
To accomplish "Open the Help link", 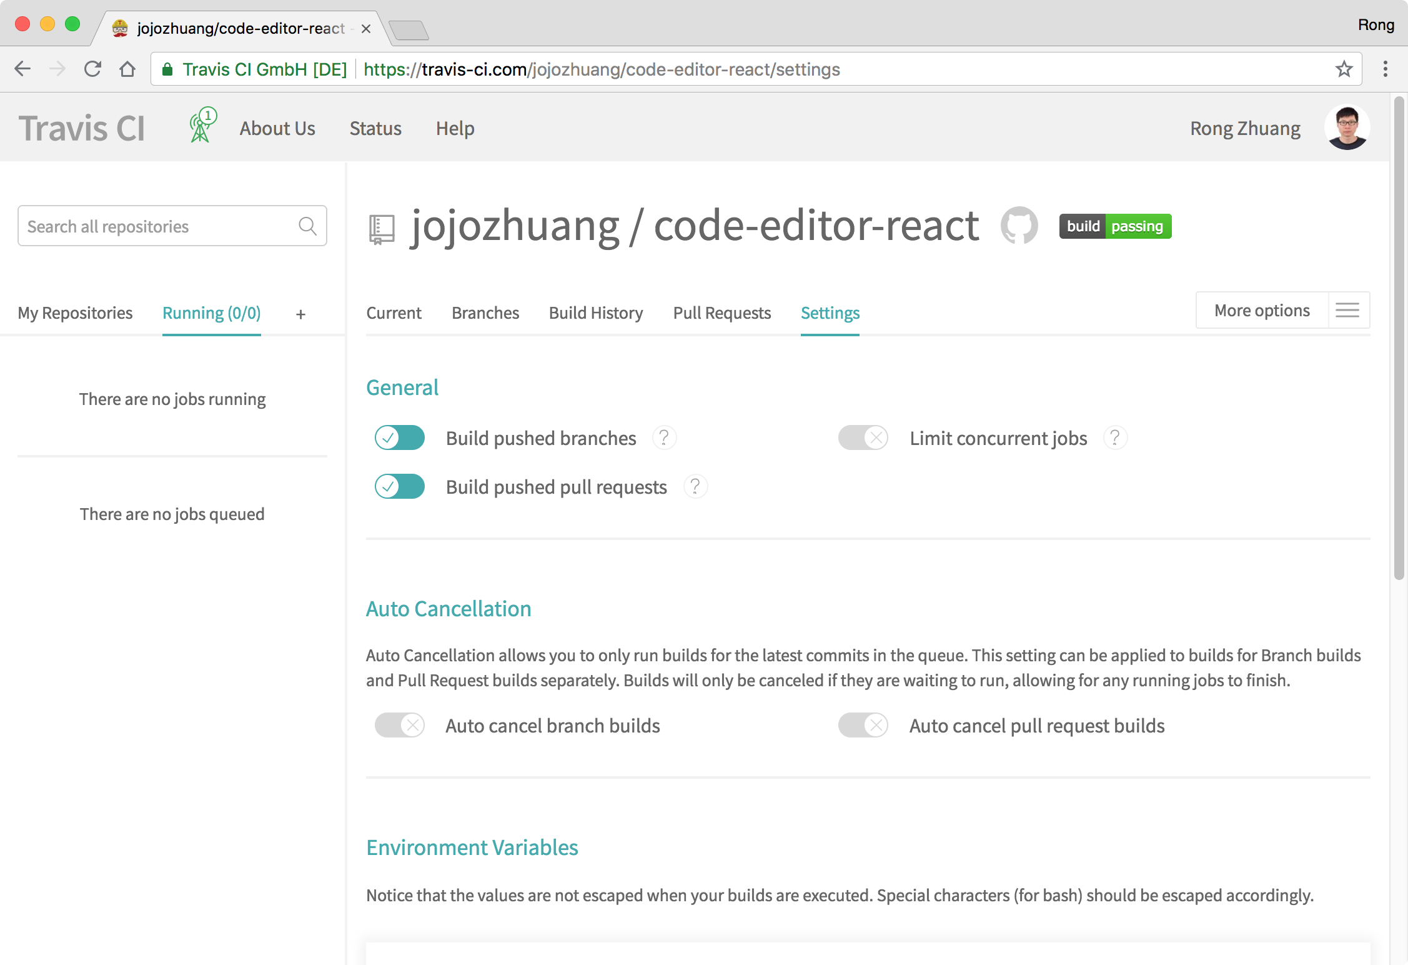I will point(455,128).
